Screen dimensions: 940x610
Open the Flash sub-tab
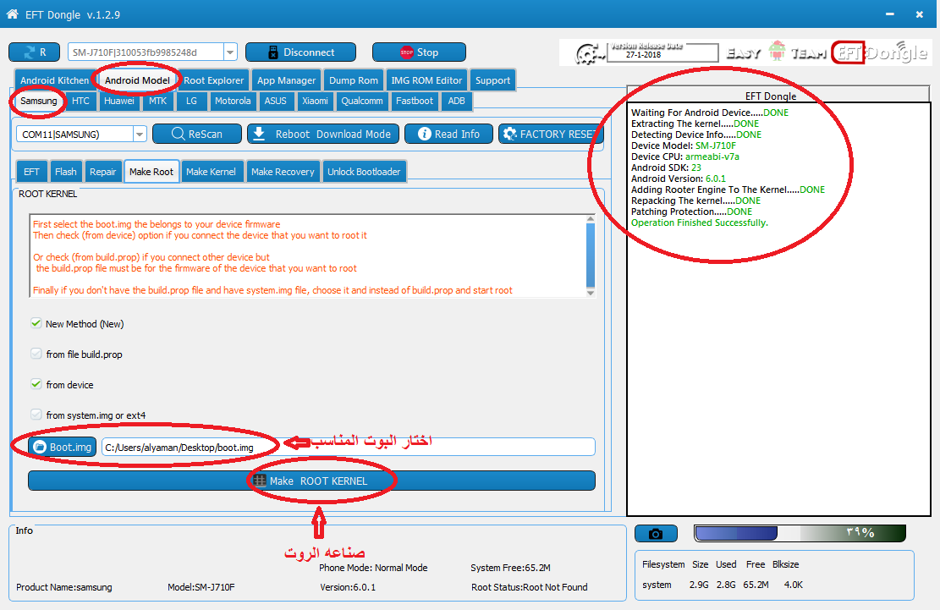[65, 172]
